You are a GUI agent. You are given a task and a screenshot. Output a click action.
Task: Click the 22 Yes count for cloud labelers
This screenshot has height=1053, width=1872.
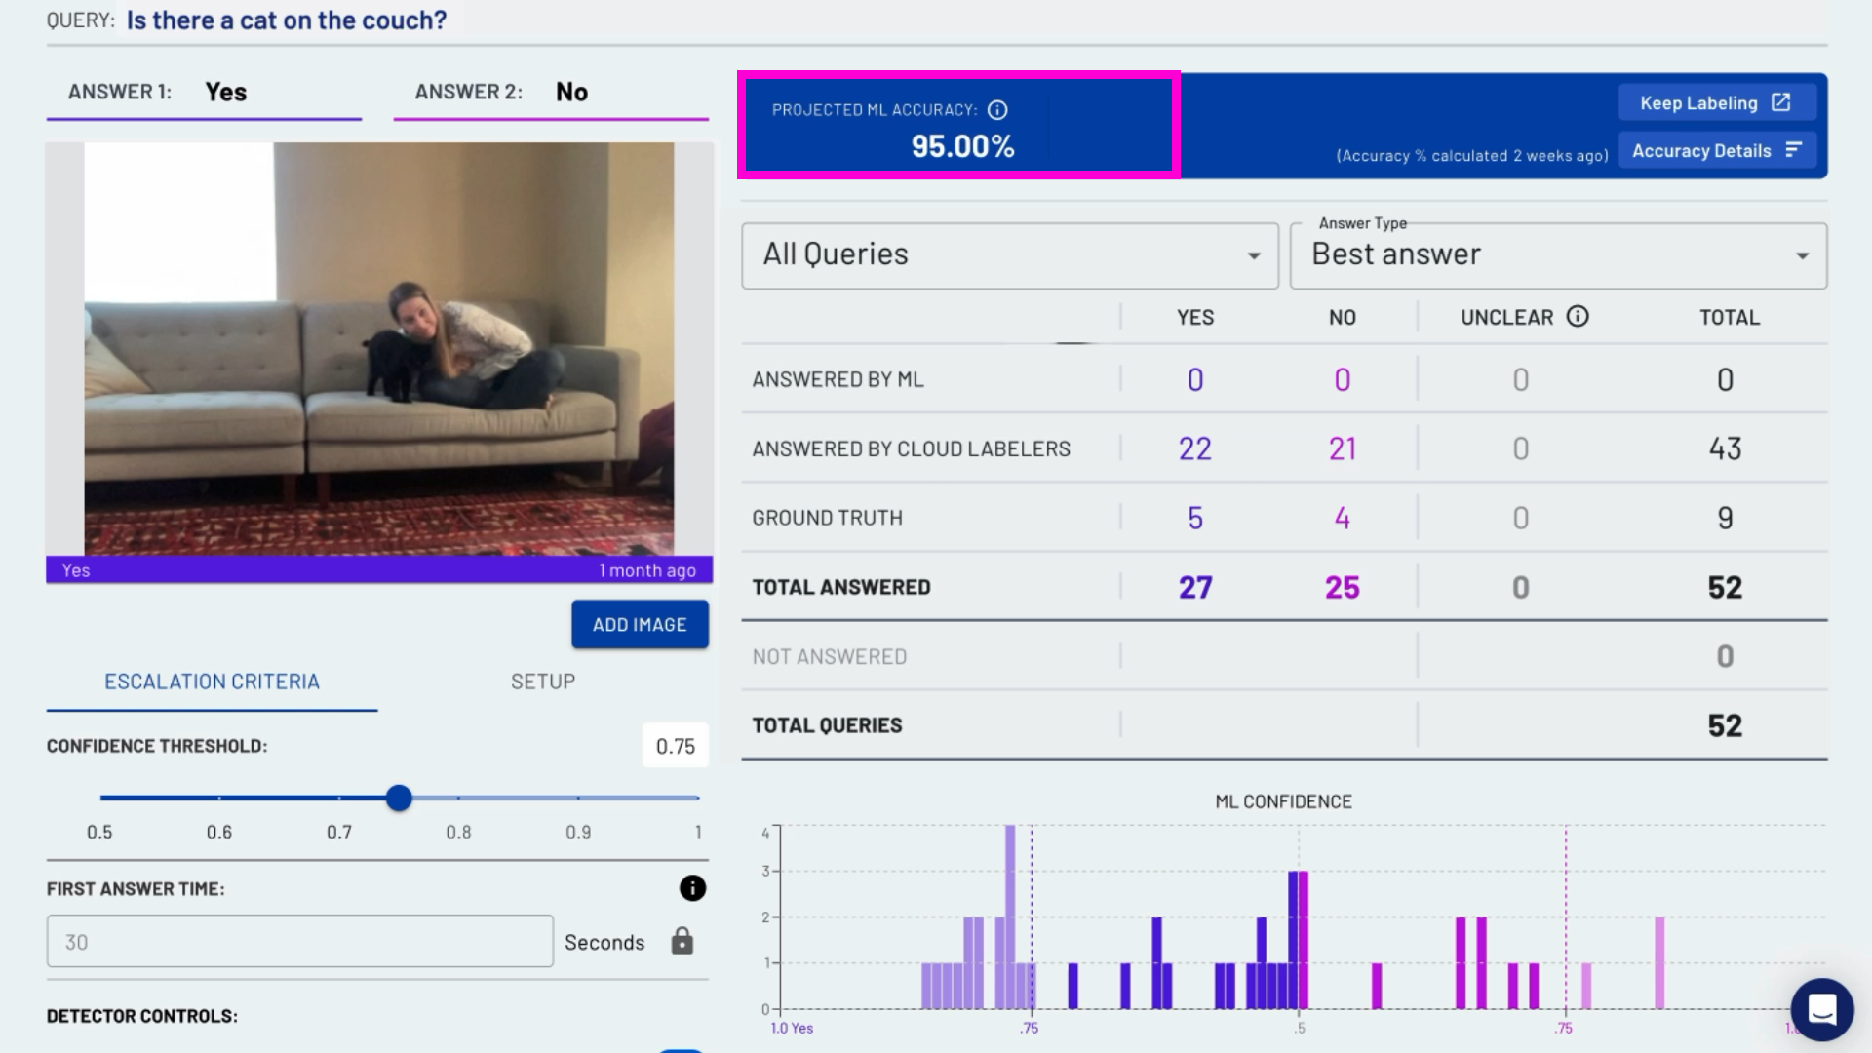tap(1194, 448)
